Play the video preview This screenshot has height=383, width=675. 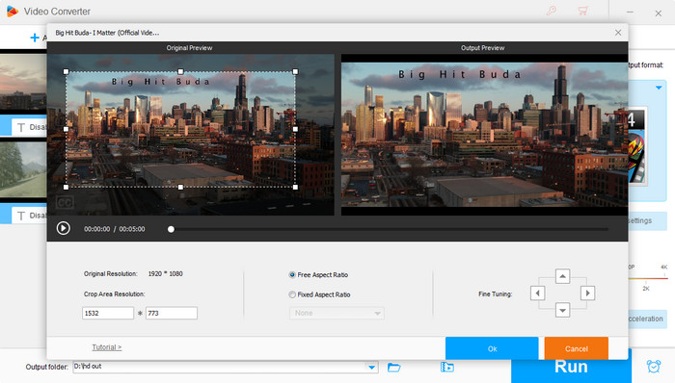pyautogui.click(x=64, y=228)
